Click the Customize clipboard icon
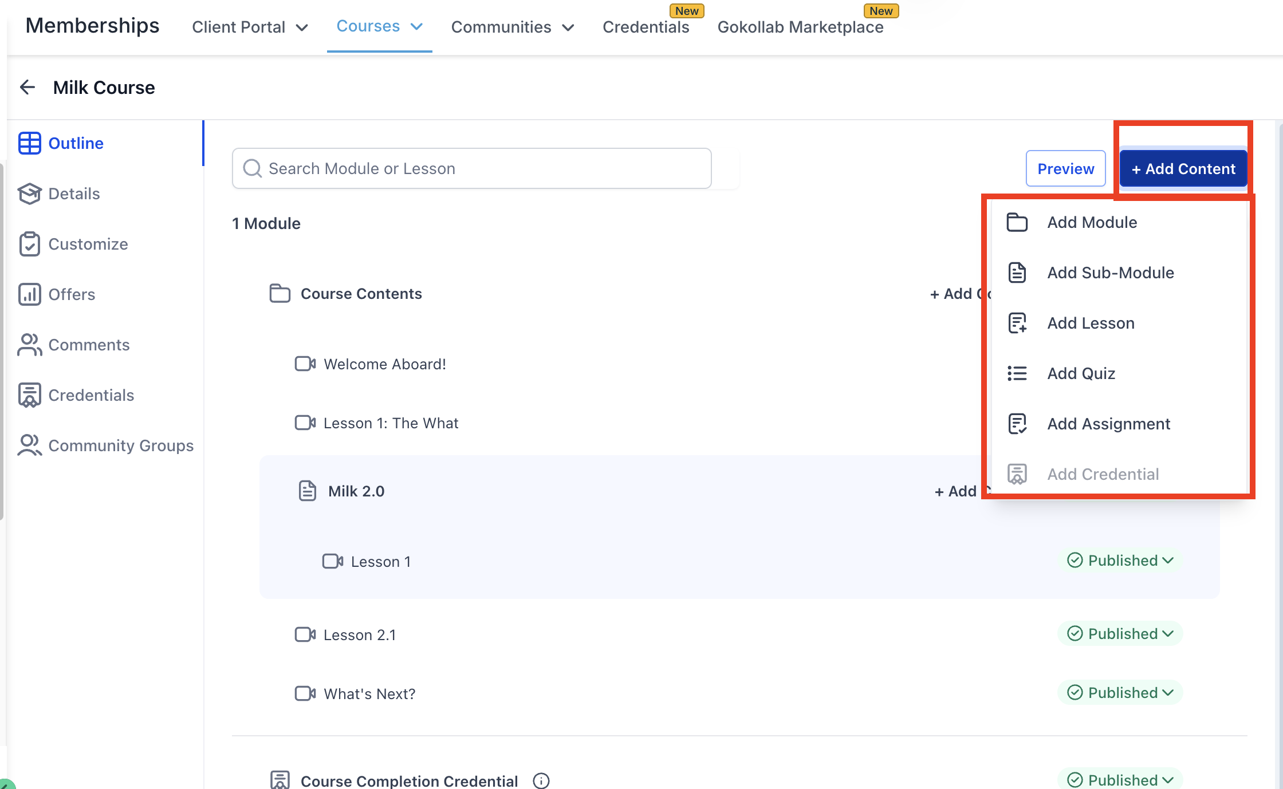This screenshot has height=789, width=1283. [x=29, y=244]
